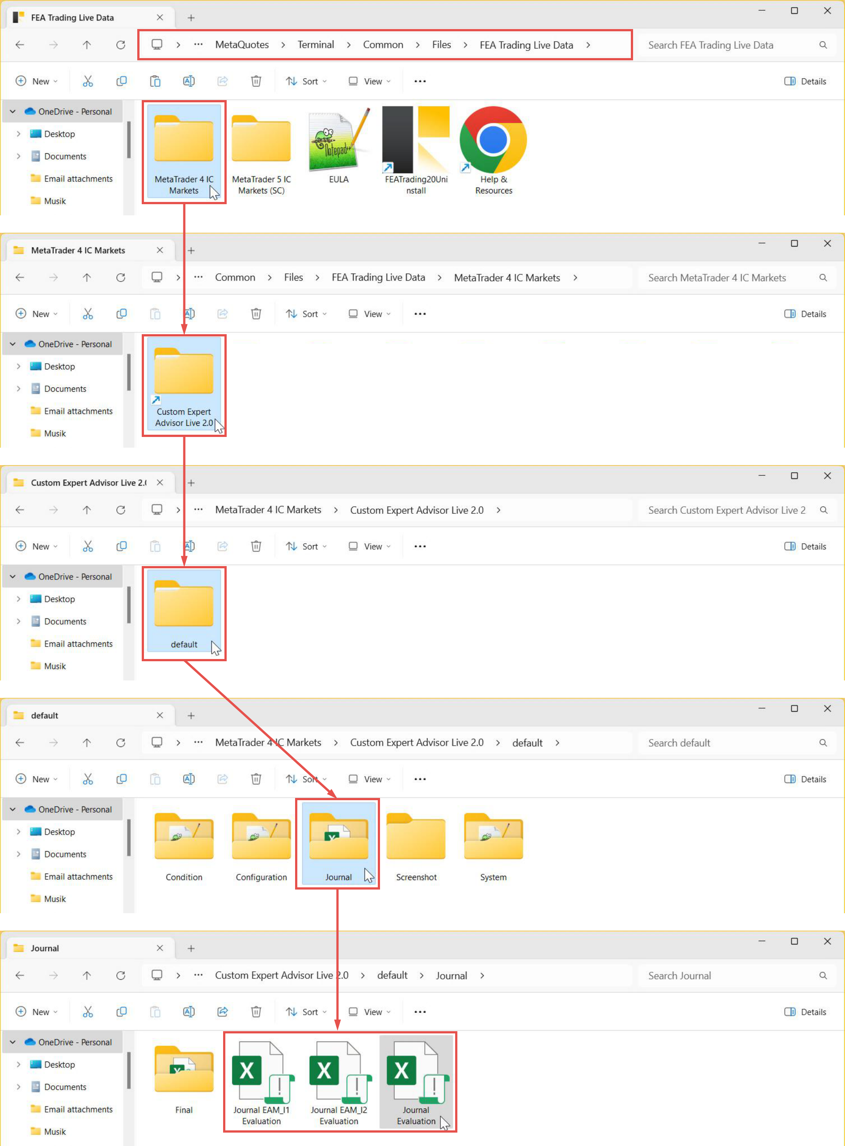Open New dropdown in FEA Trading Live Data window
Viewport: 845px width, 1146px height.
point(37,81)
